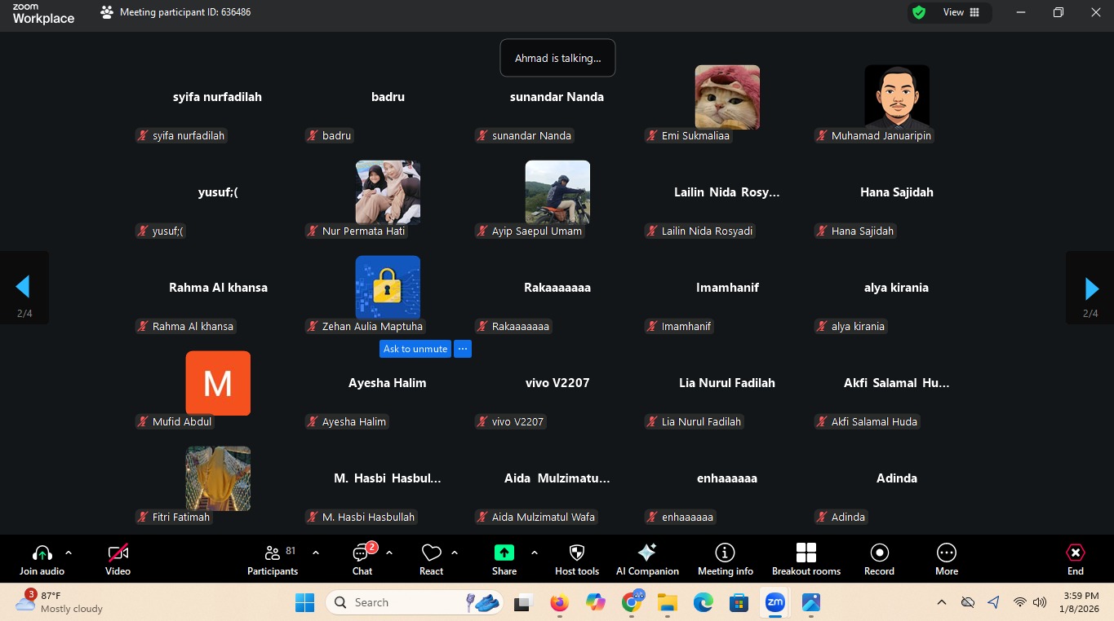Click the green encryption shield icon
The width and height of the screenshot is (1114, 621).
tap(919, 12)
